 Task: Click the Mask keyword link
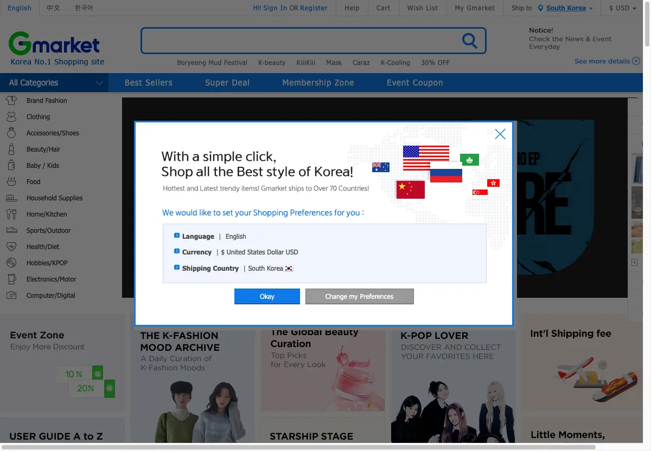click(334, 63)
